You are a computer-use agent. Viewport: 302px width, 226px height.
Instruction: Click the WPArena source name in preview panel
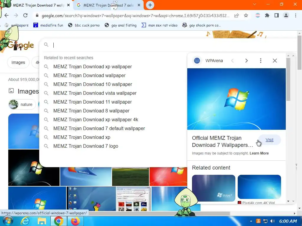[214, 61]
